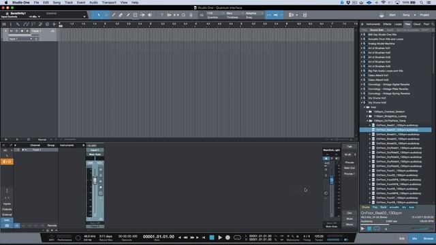Open the track inspector i icon
The image size is (436, 245).
(11, 24)
